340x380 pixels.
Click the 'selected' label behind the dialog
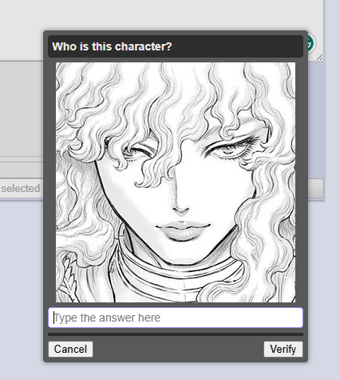tap(21, 189)
